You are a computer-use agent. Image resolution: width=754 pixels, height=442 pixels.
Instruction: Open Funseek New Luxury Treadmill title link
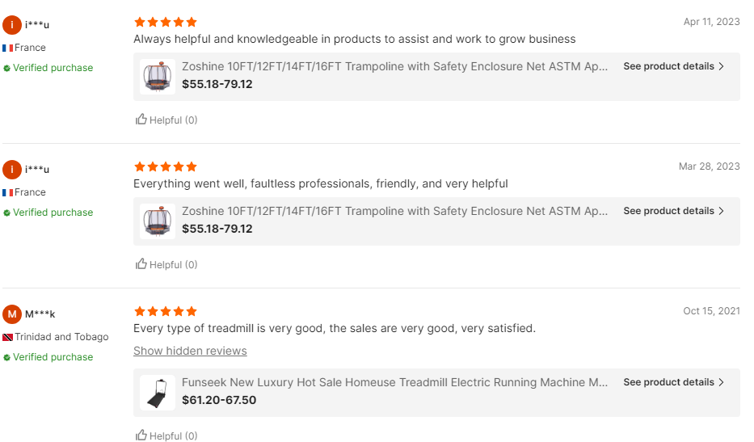(394, 382)
